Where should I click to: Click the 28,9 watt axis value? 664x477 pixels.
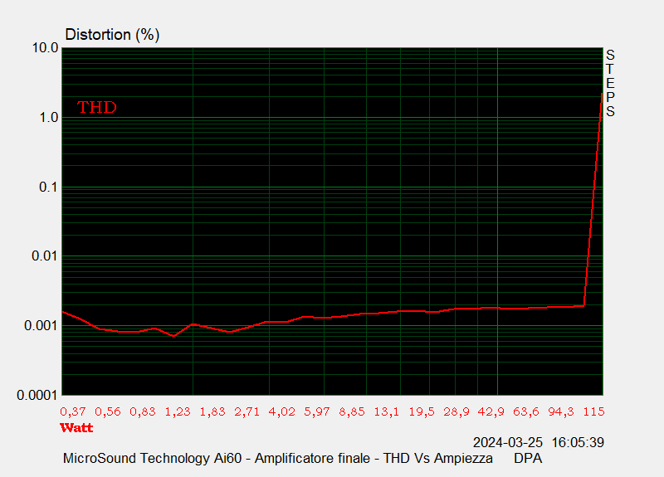point(456,411)
